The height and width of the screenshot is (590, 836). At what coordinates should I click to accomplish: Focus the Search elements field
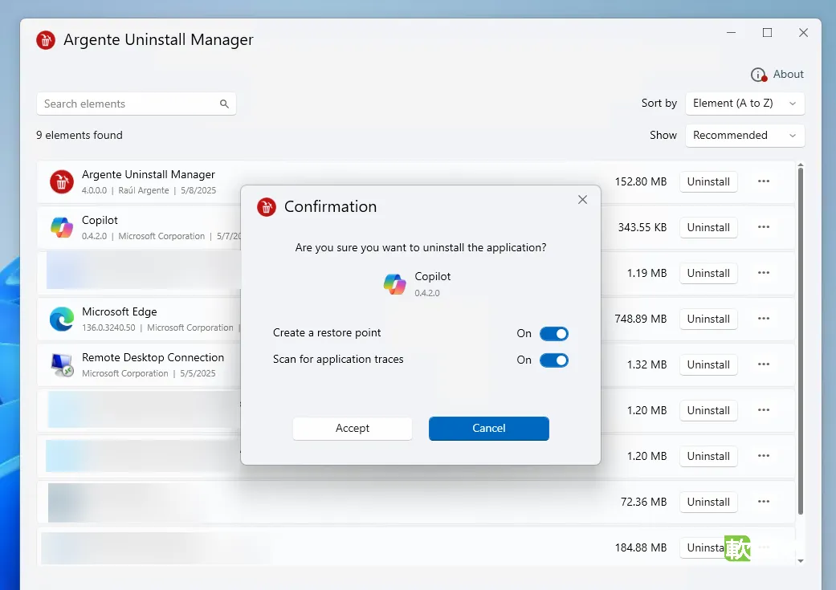click(x=136, y=104)
